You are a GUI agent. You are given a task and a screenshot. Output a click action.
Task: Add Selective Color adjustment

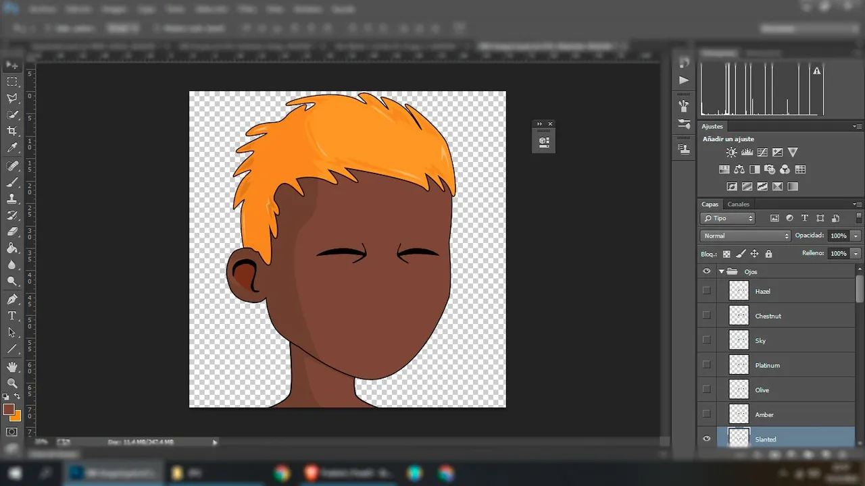point(778,186)
